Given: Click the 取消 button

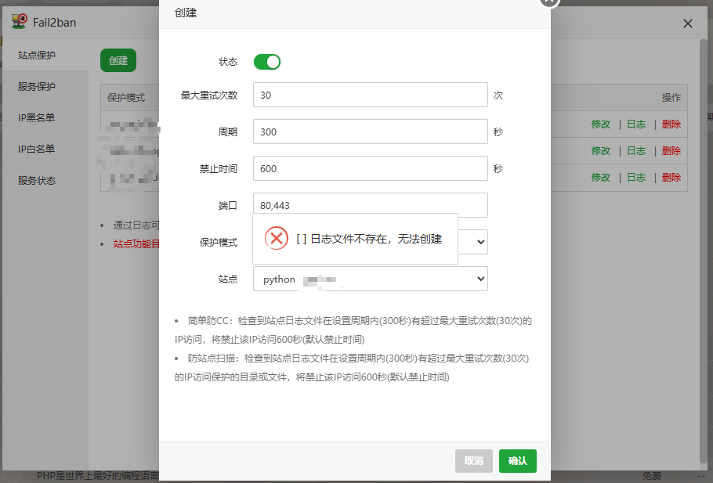Looking at the screenshot, I should click(x=474, y=461).
